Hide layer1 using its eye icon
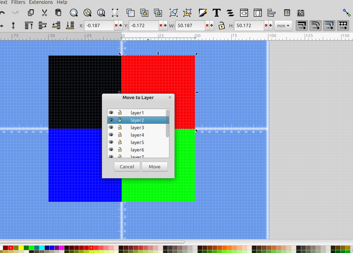Image resolution: width=353 pixels, height=253 pixels. click(x=111, y=113)
